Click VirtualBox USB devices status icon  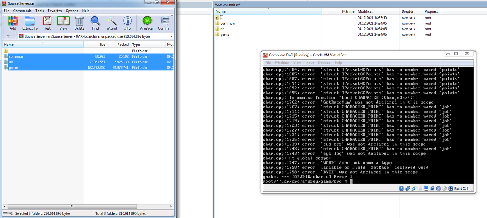414,188
